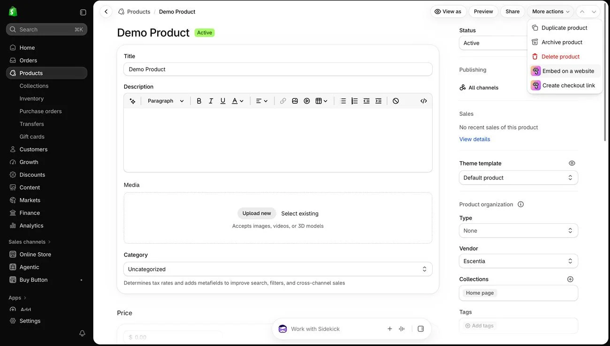Generate description text with AI sparkle icon
This screenshot has width=610, height=346.
[x=132, y=101]
